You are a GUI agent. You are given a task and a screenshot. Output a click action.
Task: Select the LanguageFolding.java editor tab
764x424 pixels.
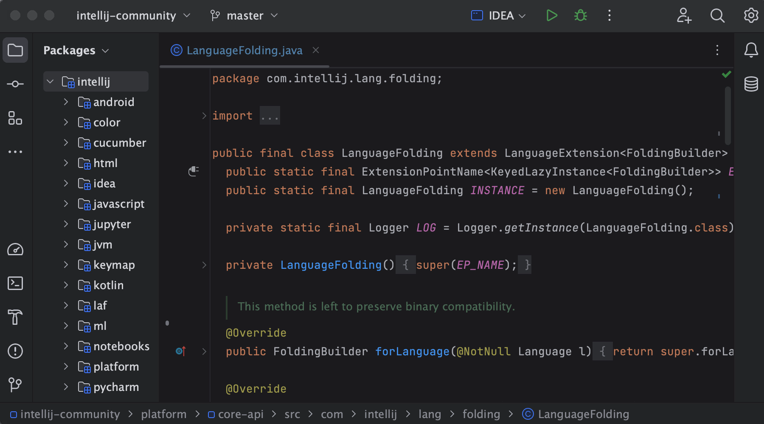(x=244, y=50)
